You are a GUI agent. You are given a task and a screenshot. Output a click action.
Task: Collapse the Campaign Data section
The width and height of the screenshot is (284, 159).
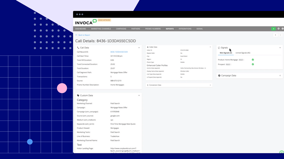[x=280, y=76]
